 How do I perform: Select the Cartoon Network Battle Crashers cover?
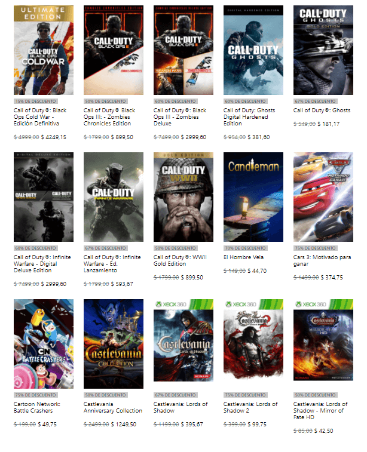(x=44, y=343)
